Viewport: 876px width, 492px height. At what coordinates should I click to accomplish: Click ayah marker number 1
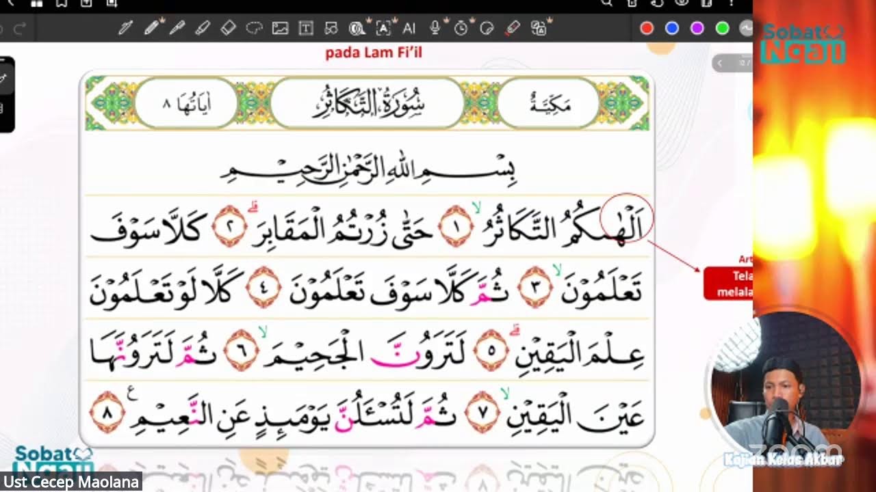[x=455, y=225]
